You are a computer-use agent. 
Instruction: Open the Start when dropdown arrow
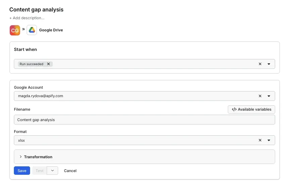(x=269, y=64)
